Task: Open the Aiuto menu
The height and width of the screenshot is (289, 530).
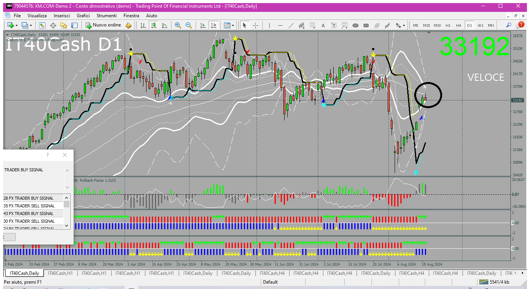Action: tap(151, 16)
